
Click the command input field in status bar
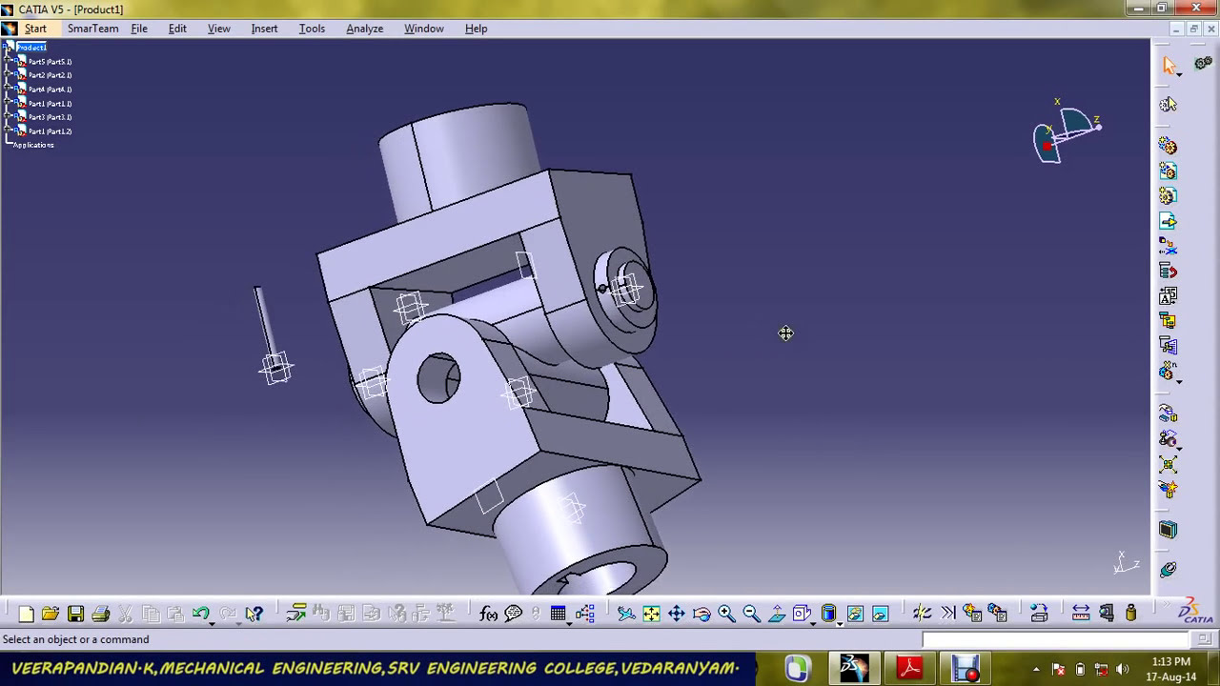pos(1057,639)
